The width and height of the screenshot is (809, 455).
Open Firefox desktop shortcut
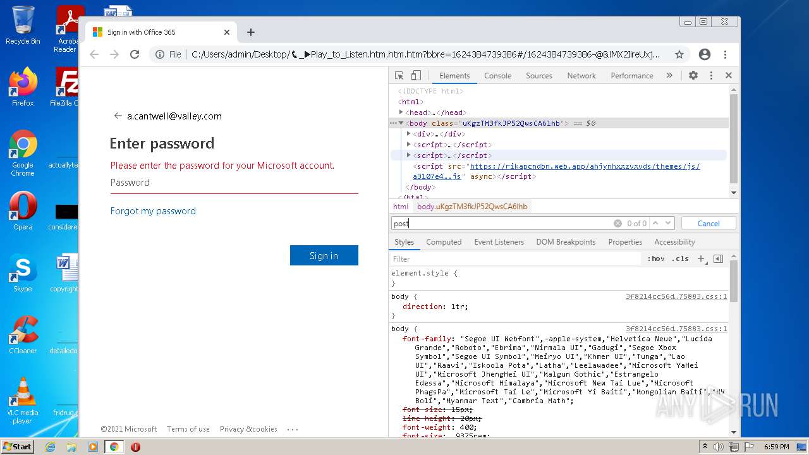coord(23,87)
